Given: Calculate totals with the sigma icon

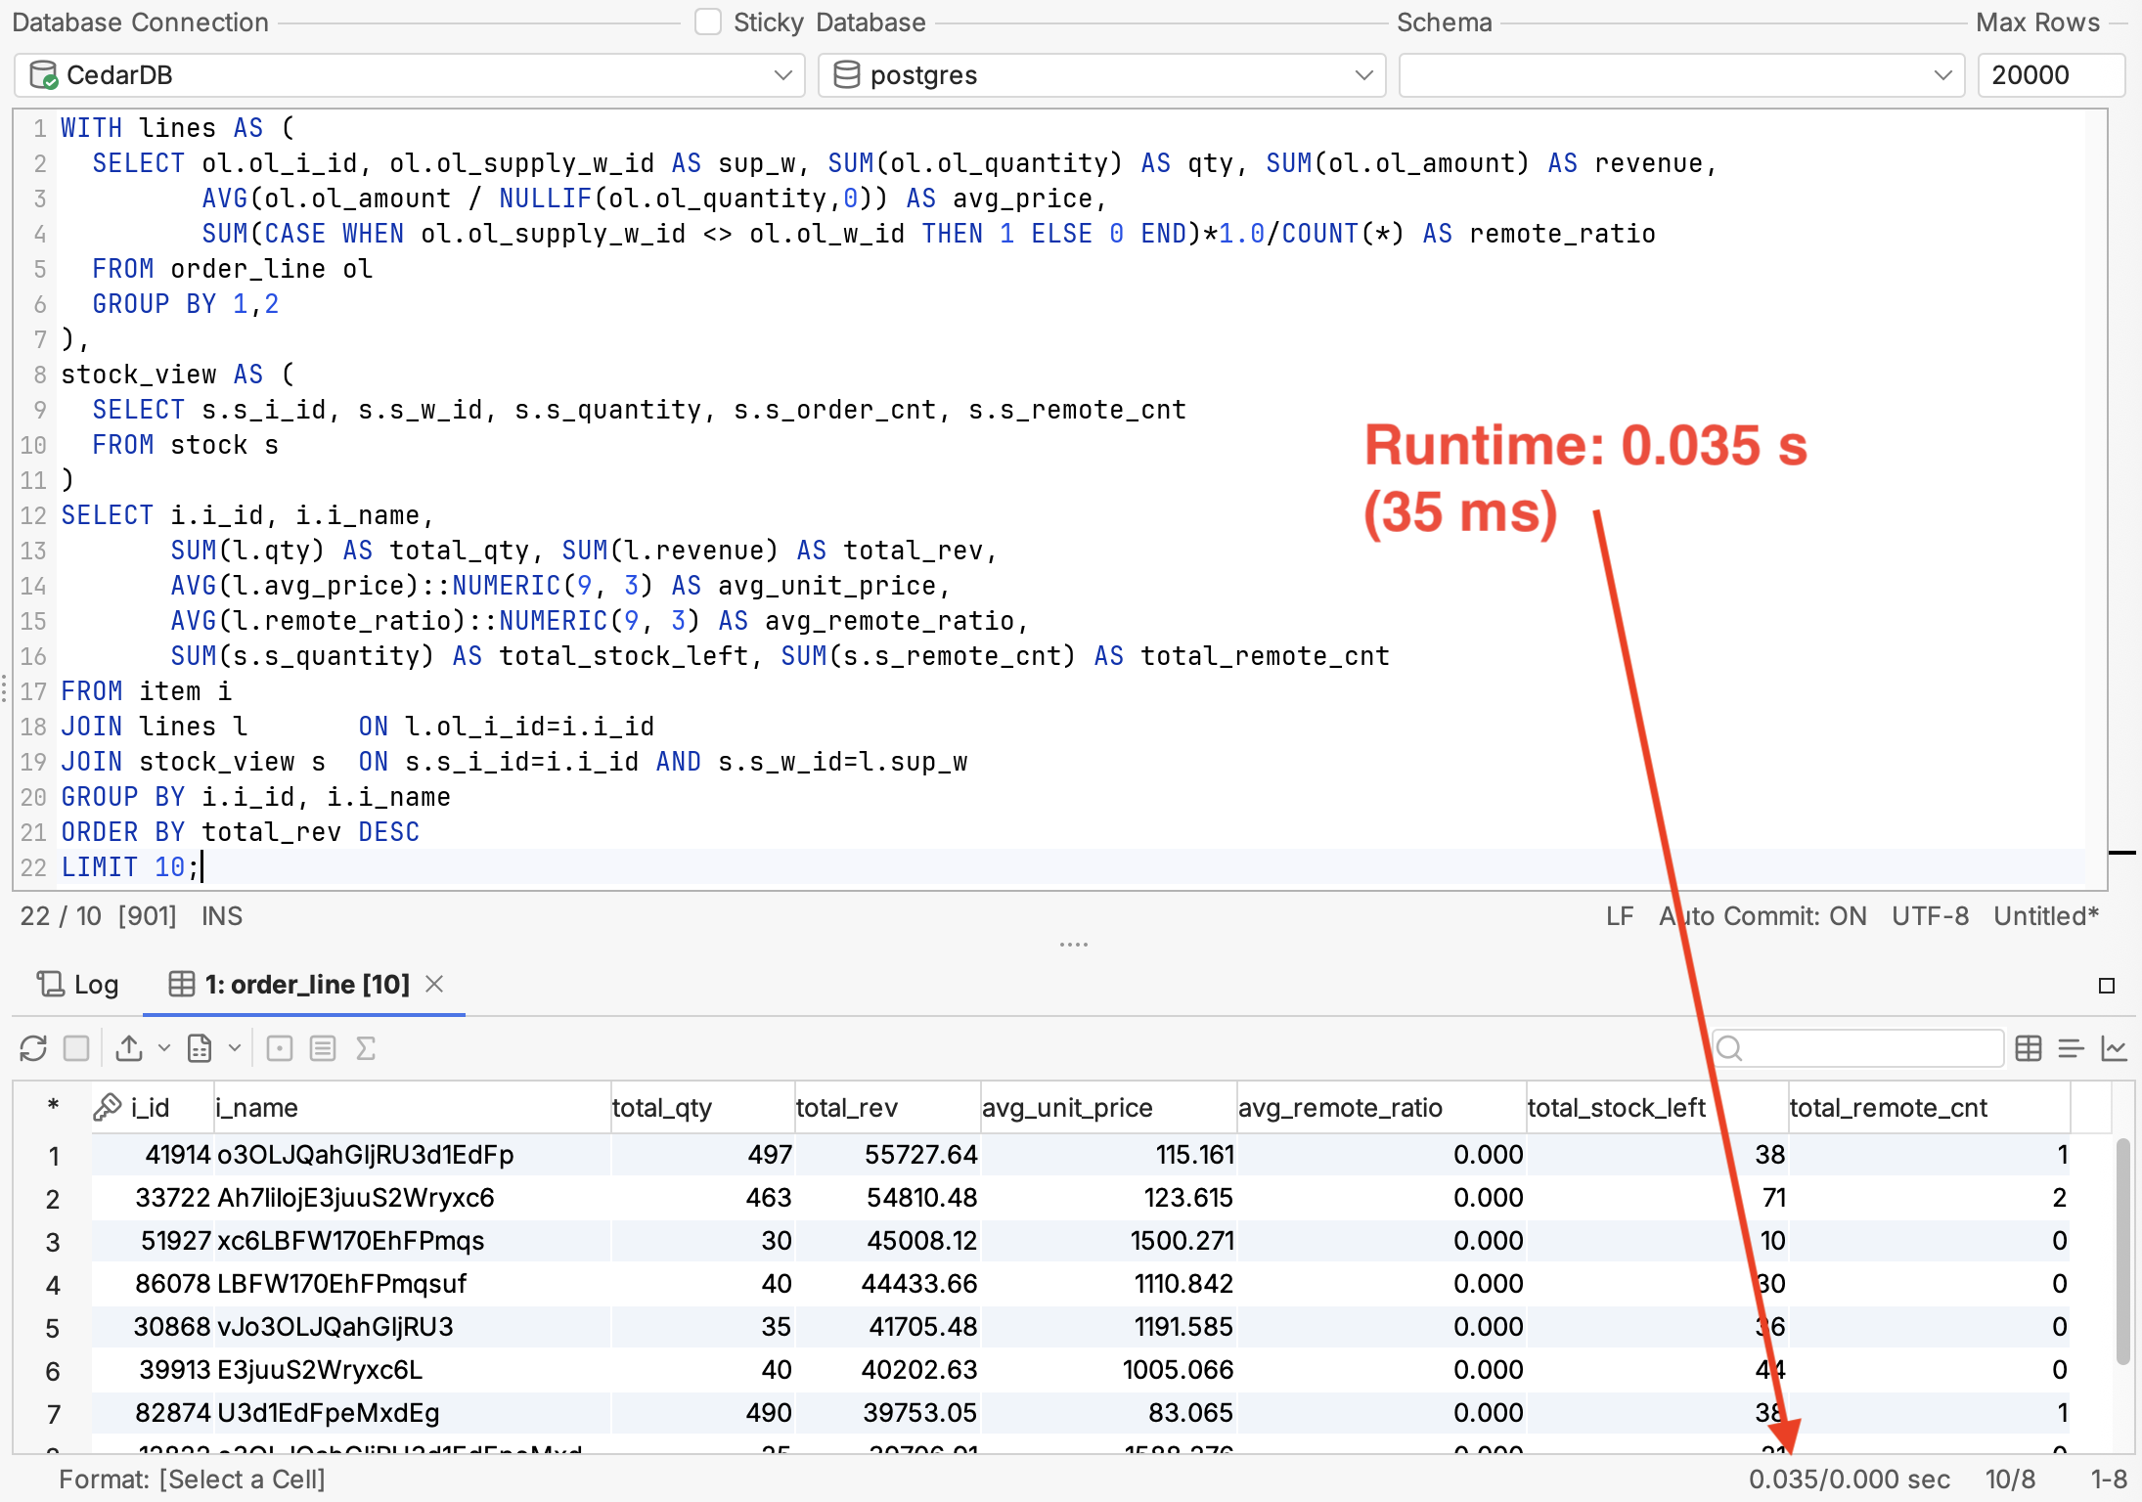Looking at the screenshot, I should [x=366, y=1047].
